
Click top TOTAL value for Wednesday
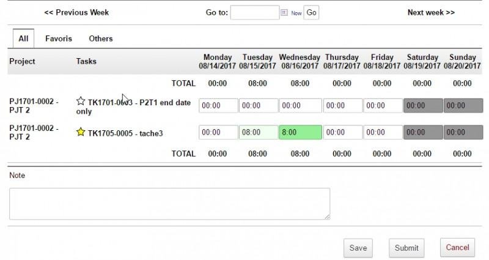(x=300, y=83)
